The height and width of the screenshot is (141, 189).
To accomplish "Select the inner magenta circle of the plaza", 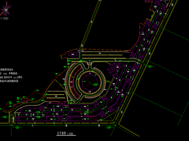I will click(x=90, y=82).
